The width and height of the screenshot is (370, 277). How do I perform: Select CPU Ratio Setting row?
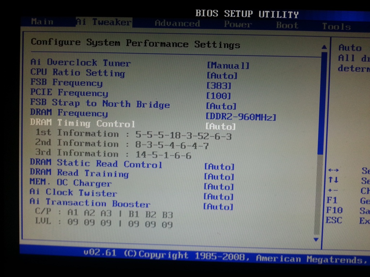point(78,72)
